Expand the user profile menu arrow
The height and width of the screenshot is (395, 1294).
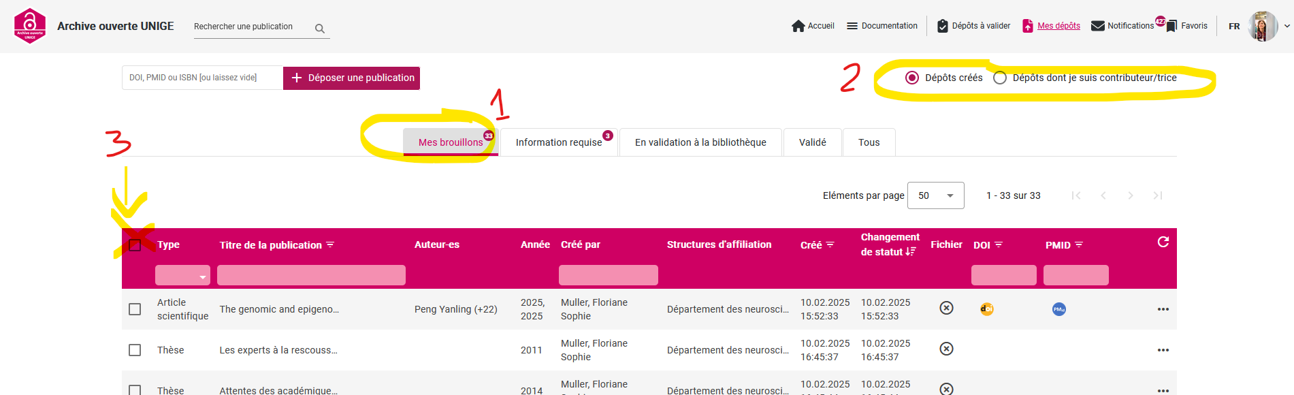click(1287, 27)
